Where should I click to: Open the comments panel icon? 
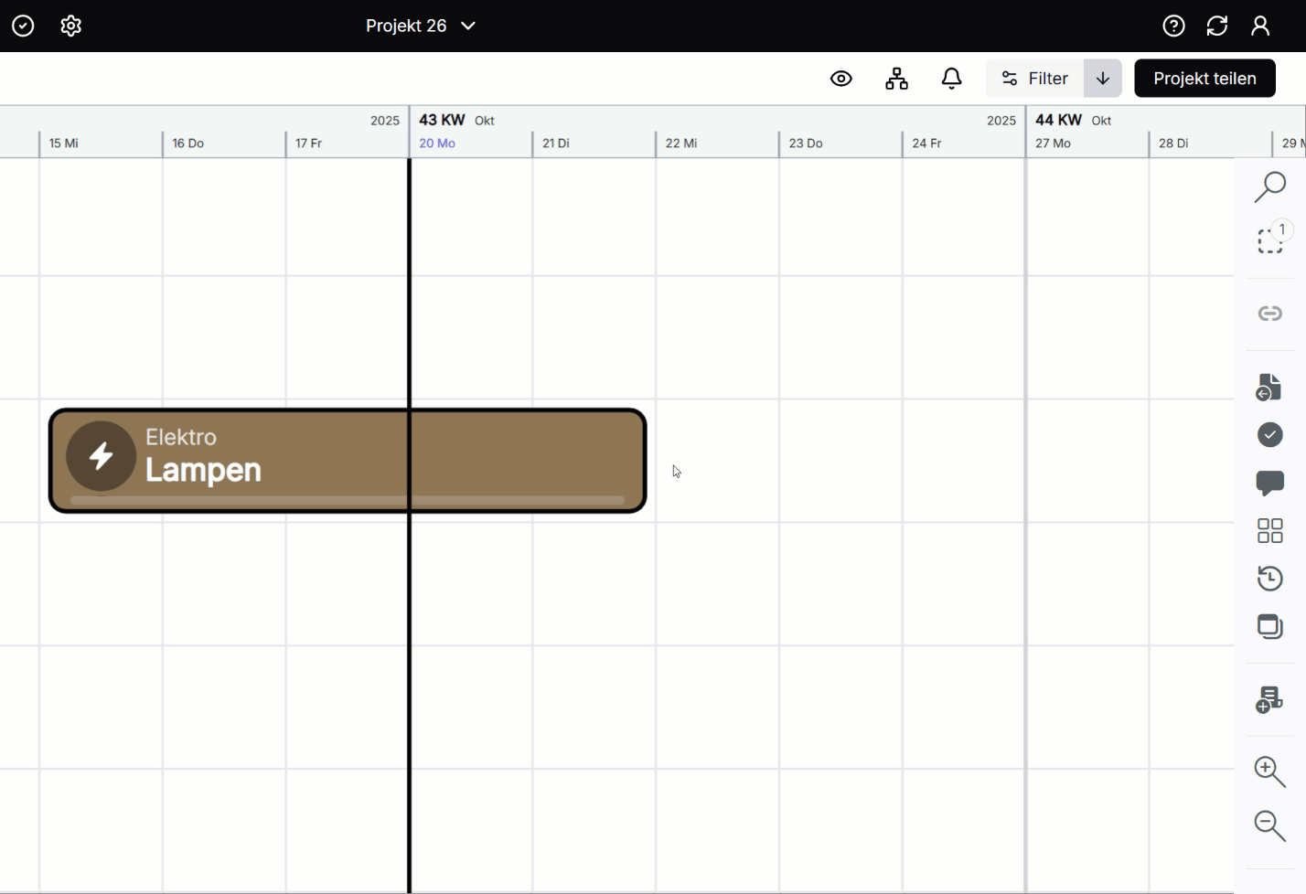pos(1270,484)
